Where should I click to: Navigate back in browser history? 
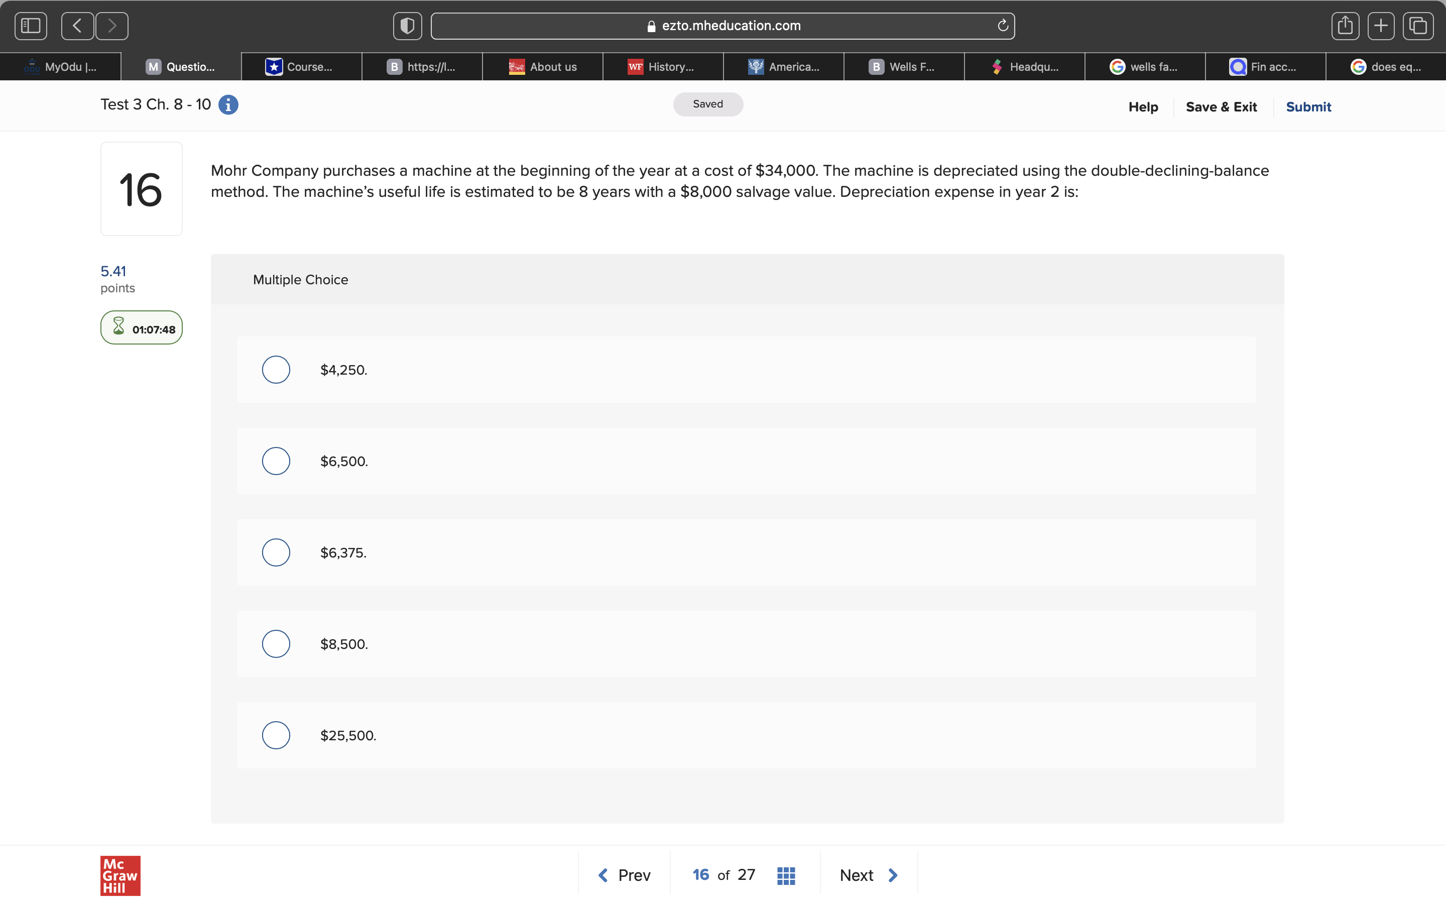77,26
